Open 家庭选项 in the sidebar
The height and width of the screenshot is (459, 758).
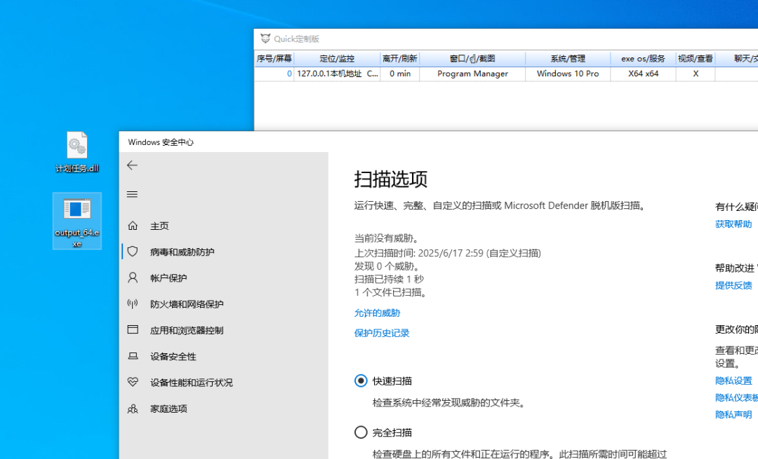pyautogui.click(x=168, y=409)
